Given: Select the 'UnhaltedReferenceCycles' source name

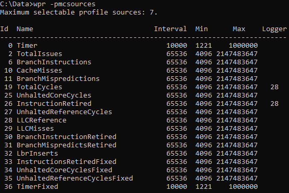Looking at the screenshot, I should tap(64, 112).
